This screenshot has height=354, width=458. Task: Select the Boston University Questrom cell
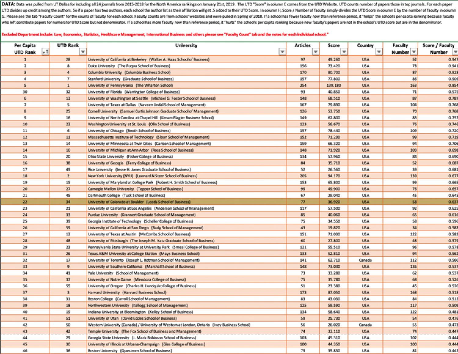click(x=187, y=351)
